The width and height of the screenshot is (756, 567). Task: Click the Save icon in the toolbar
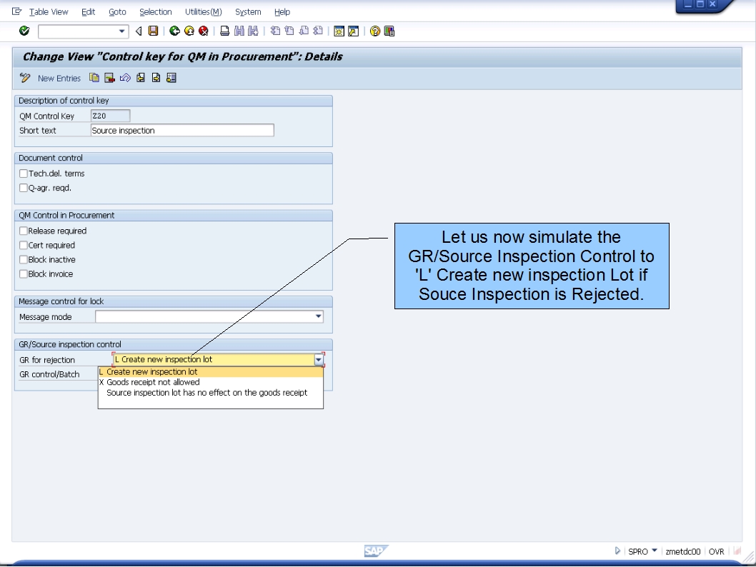(151, 31)
